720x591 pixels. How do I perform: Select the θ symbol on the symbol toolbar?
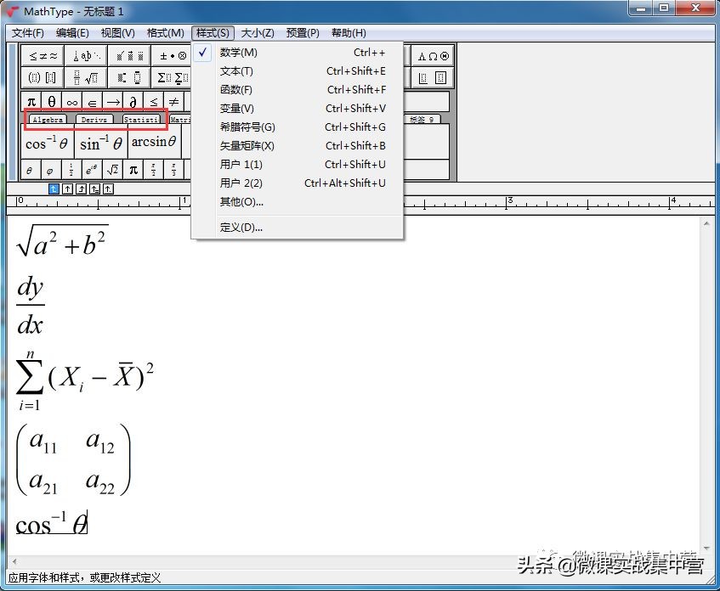click(x=51, y=100)
